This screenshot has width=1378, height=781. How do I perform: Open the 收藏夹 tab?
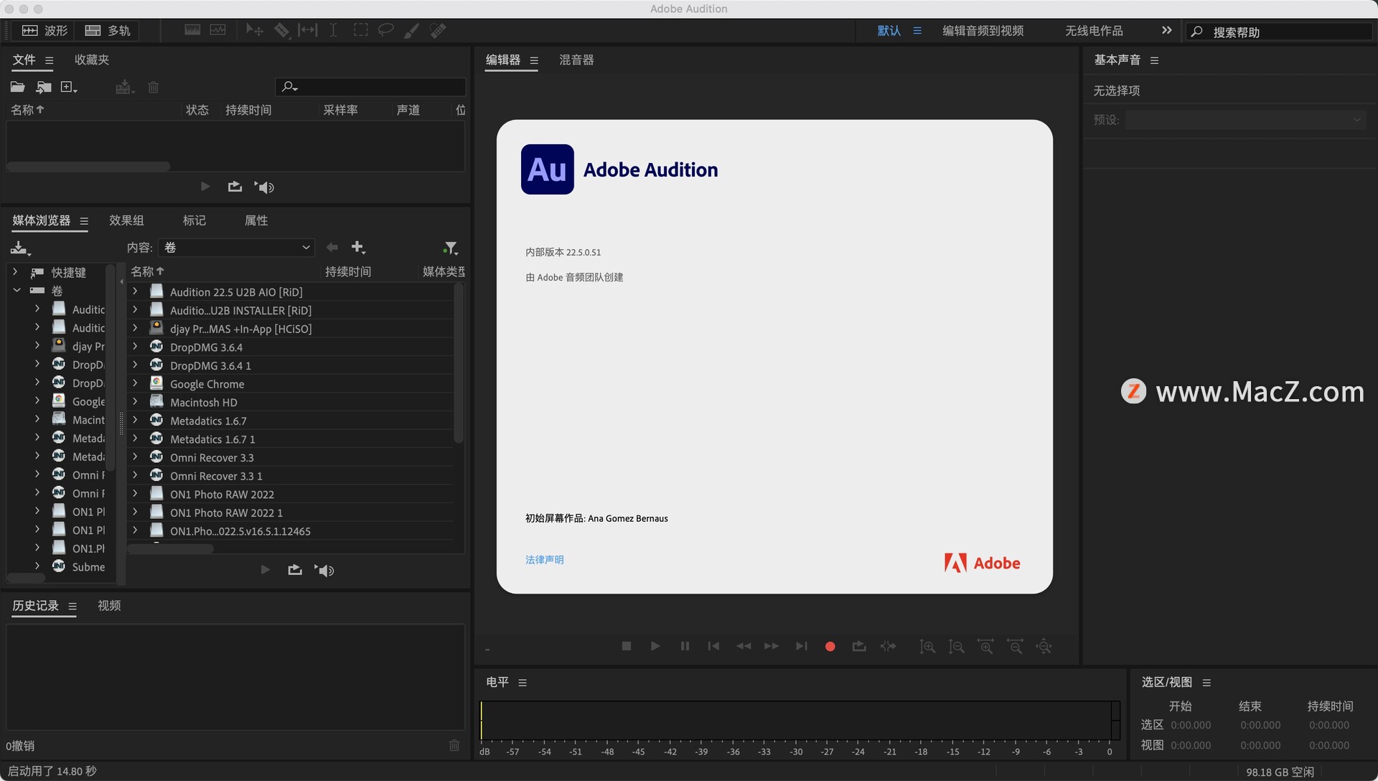click(x=92, y=60)
